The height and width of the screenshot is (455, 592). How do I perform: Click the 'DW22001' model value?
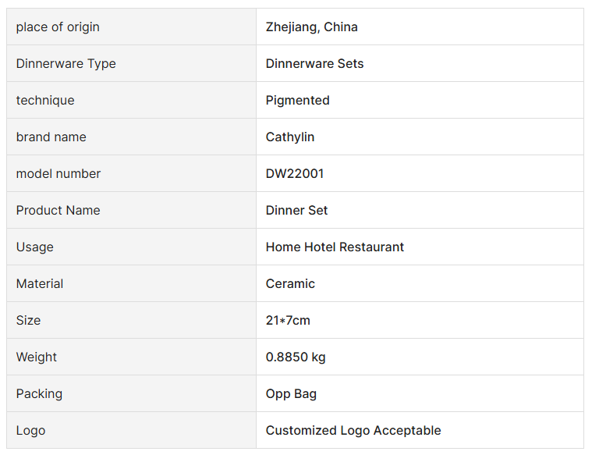294,174
